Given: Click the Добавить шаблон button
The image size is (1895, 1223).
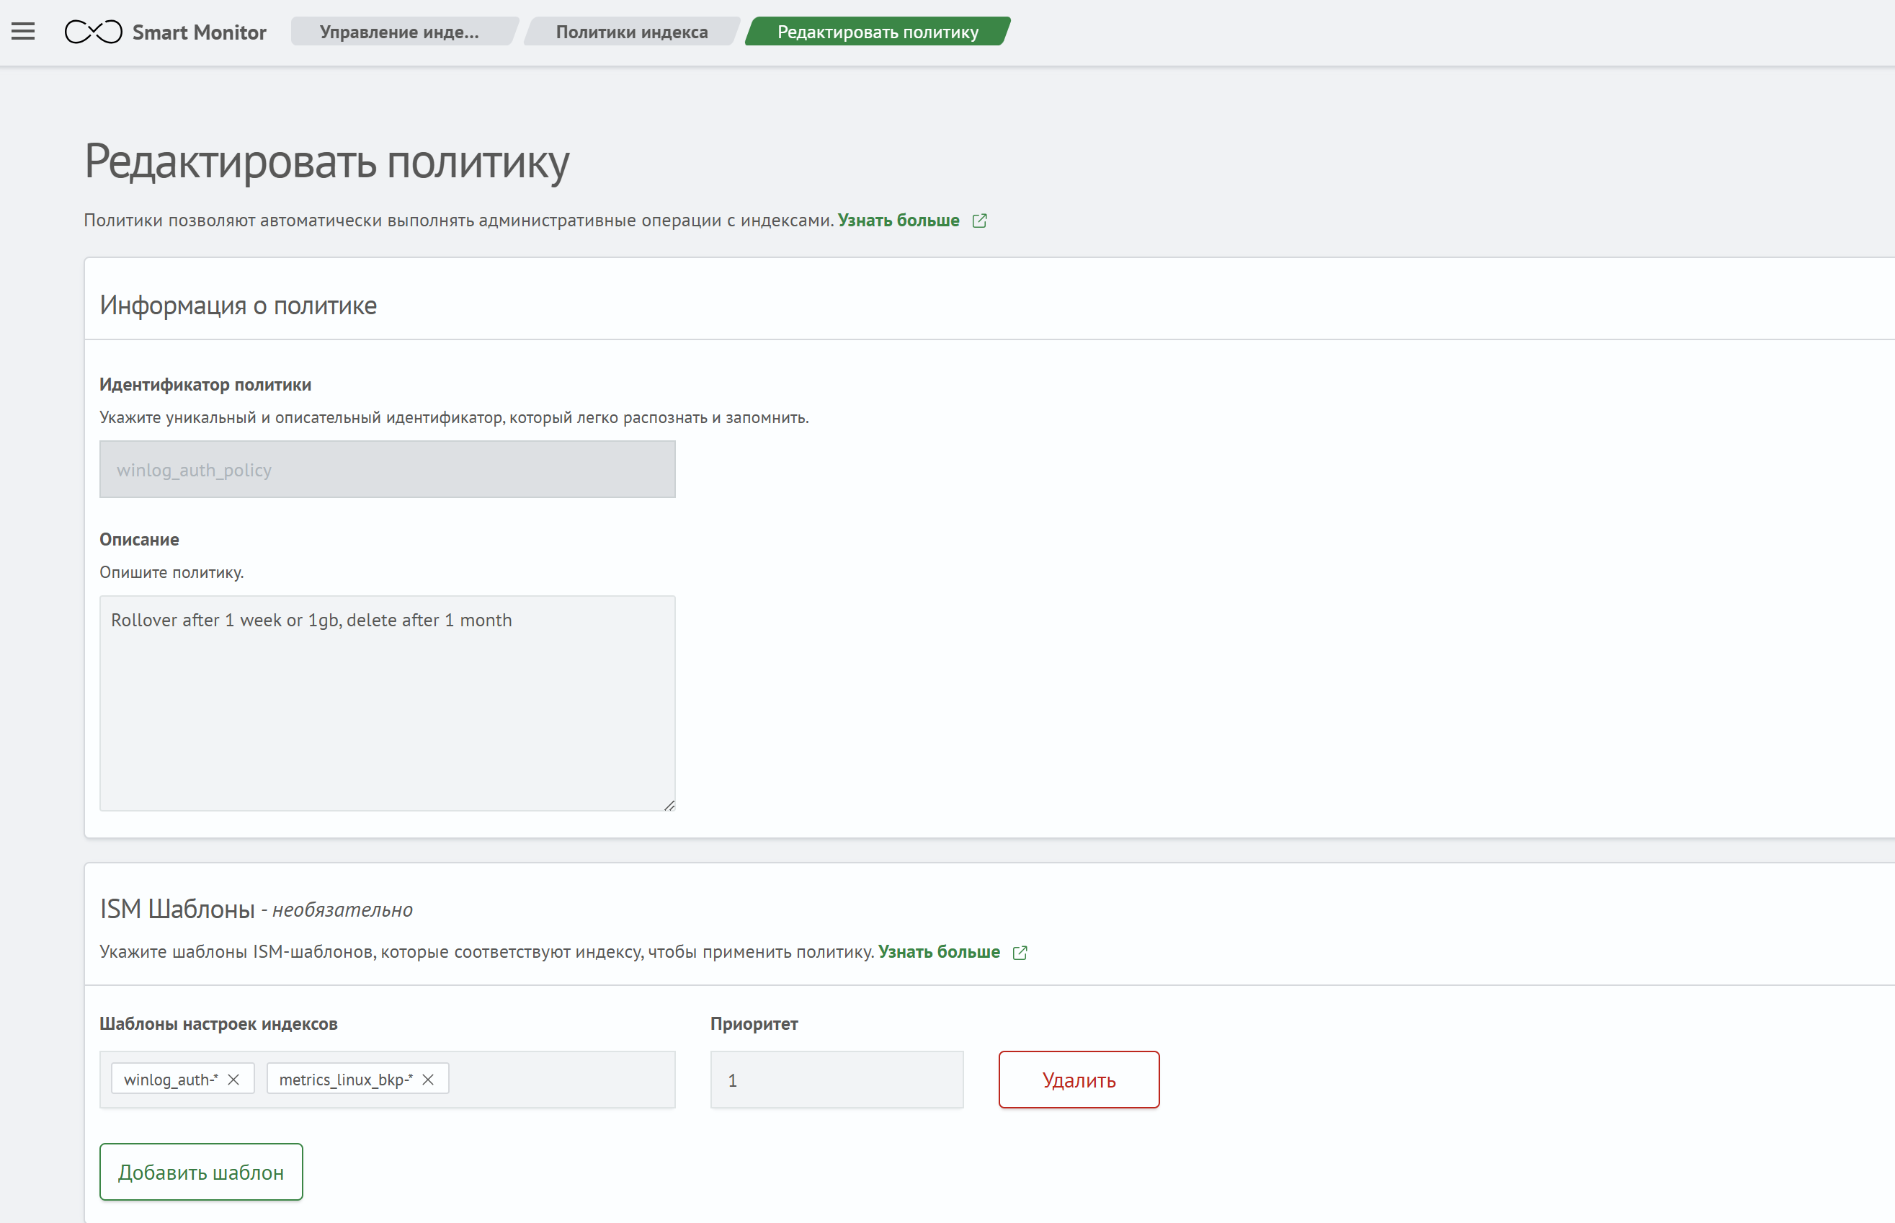Looking at the screenshot, I should [x=201, y=1171].
